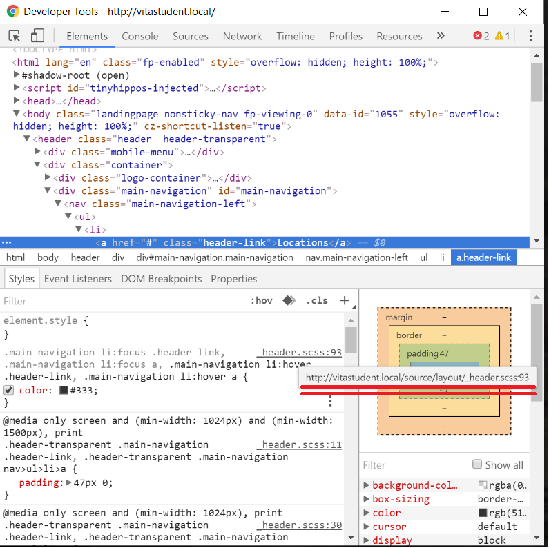This screenshot has width=549, height=548.
Task: Open the Resources tab
Action: (400, 36)
